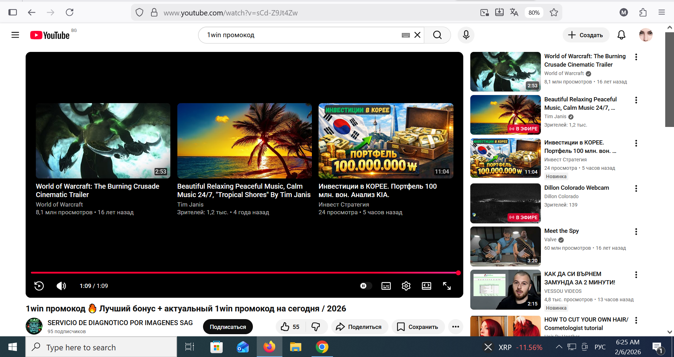Clear the search box text
This screenshot has width=674, height=357.
(417, 35)
